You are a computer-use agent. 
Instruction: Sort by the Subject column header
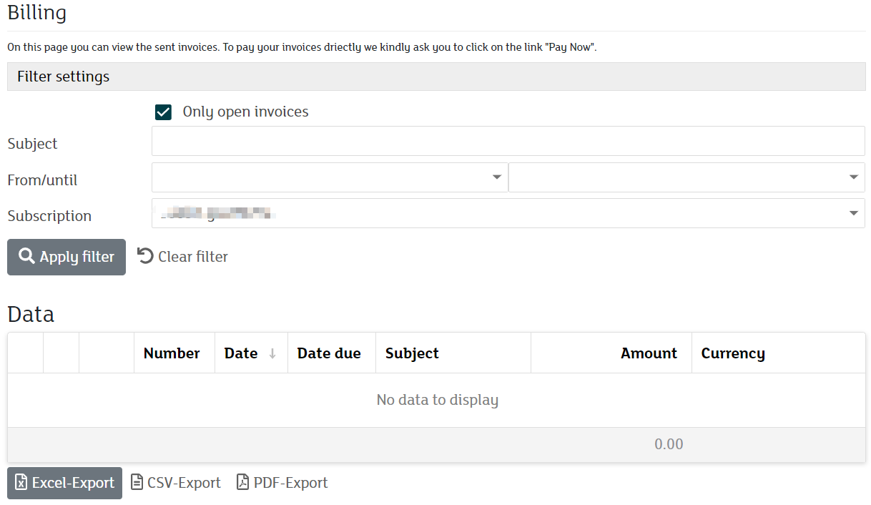[412, 353]
